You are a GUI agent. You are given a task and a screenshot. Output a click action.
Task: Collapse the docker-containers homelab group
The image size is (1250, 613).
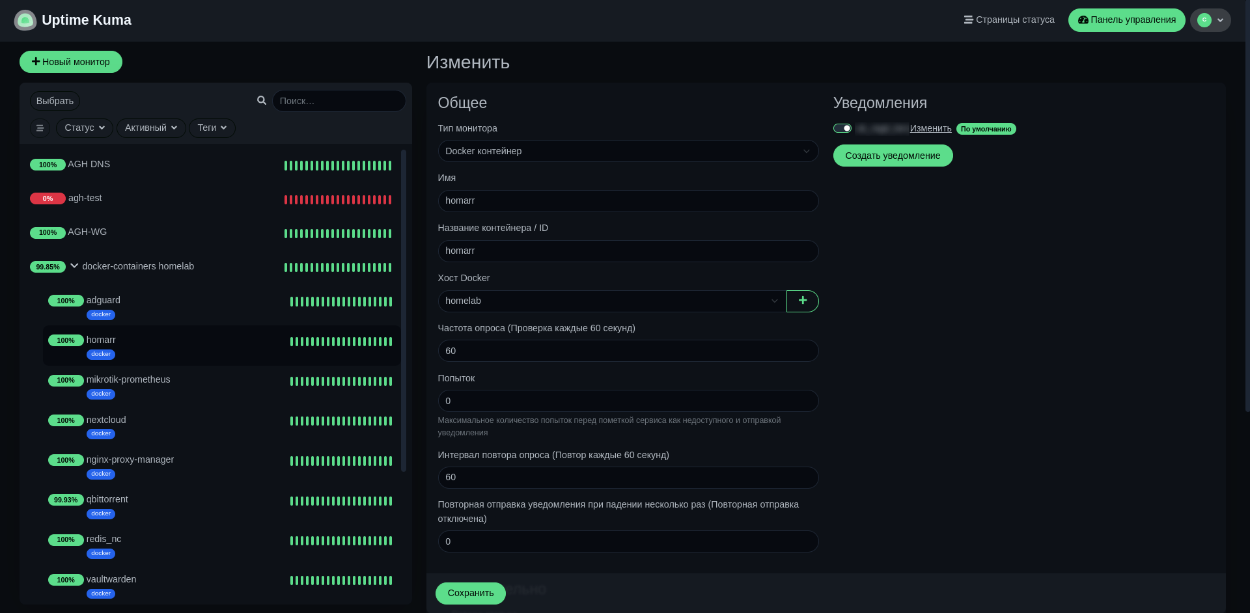(x=74, y=266)
